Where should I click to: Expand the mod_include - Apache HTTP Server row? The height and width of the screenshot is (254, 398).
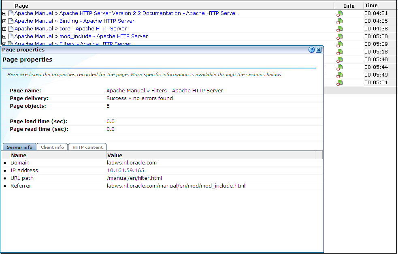pyautogui.click(x=4, y=36)
